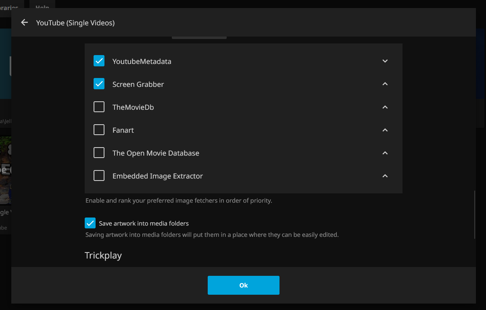Raise Fanart priority with its up arrow
This screenshot has height=310, width=486.
385,130
